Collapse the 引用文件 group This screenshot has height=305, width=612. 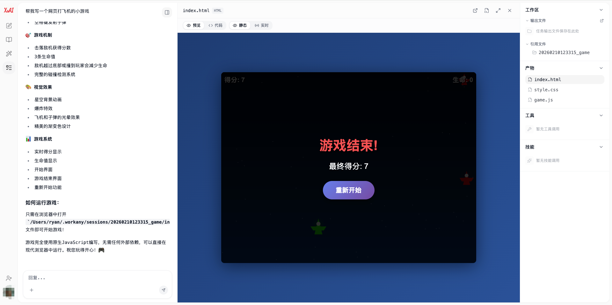pos(536,44)
